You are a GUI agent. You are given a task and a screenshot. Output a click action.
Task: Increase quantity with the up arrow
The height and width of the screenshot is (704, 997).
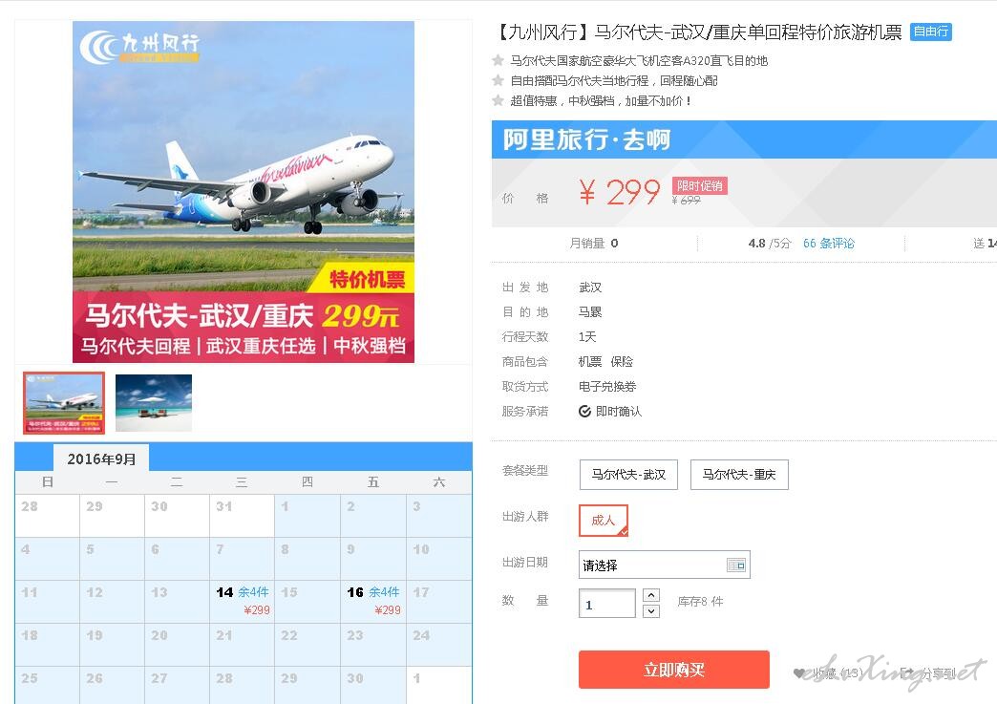(651, 595)
